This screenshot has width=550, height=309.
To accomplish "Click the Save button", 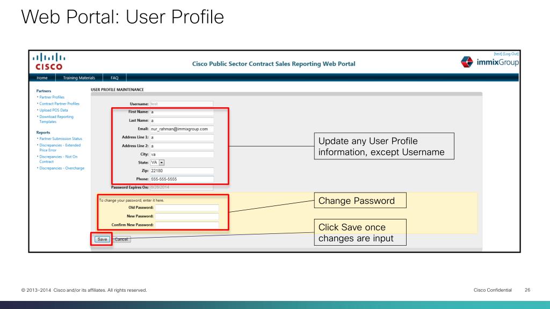I will tap(102, 239).
